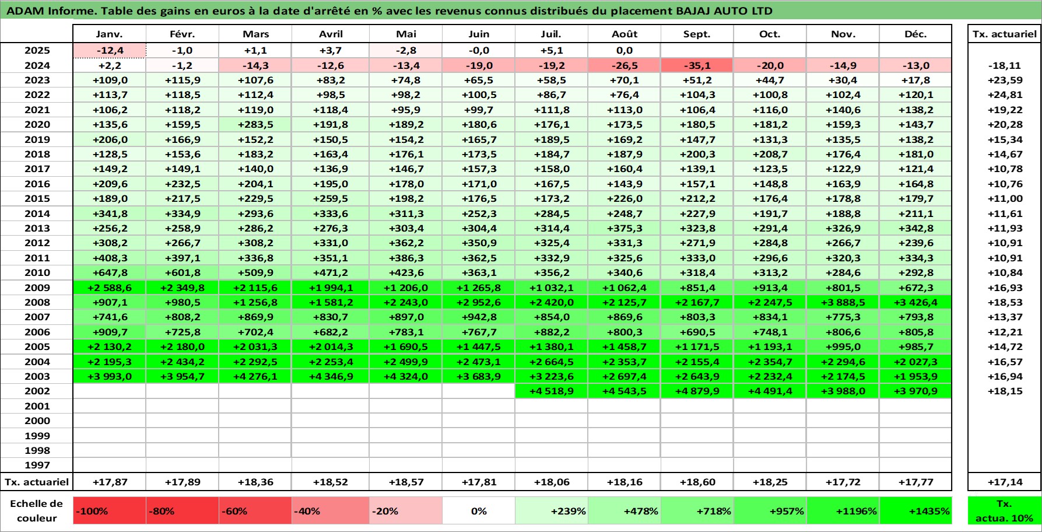Click the +5,1 cell in July 2025

pyautogui.click(x=552, y=51)
